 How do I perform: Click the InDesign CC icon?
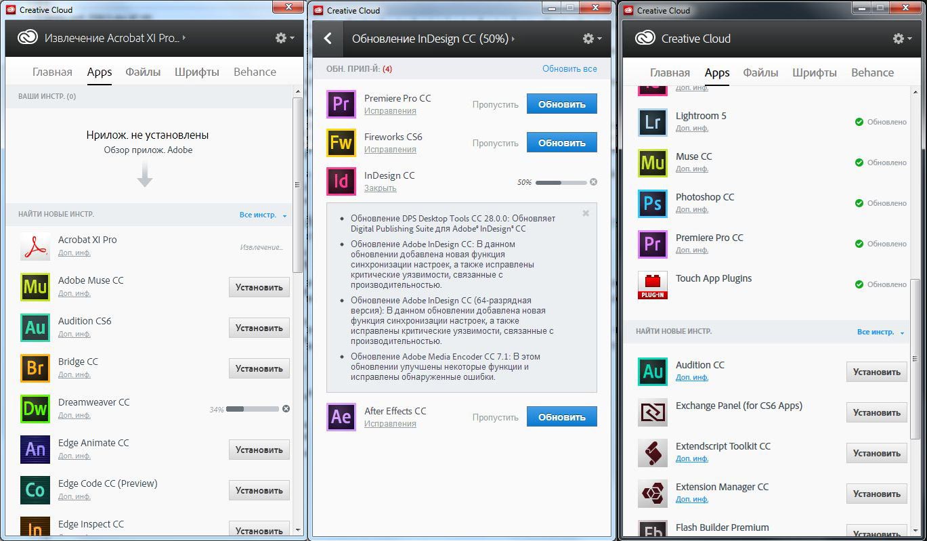click(341, 181)
